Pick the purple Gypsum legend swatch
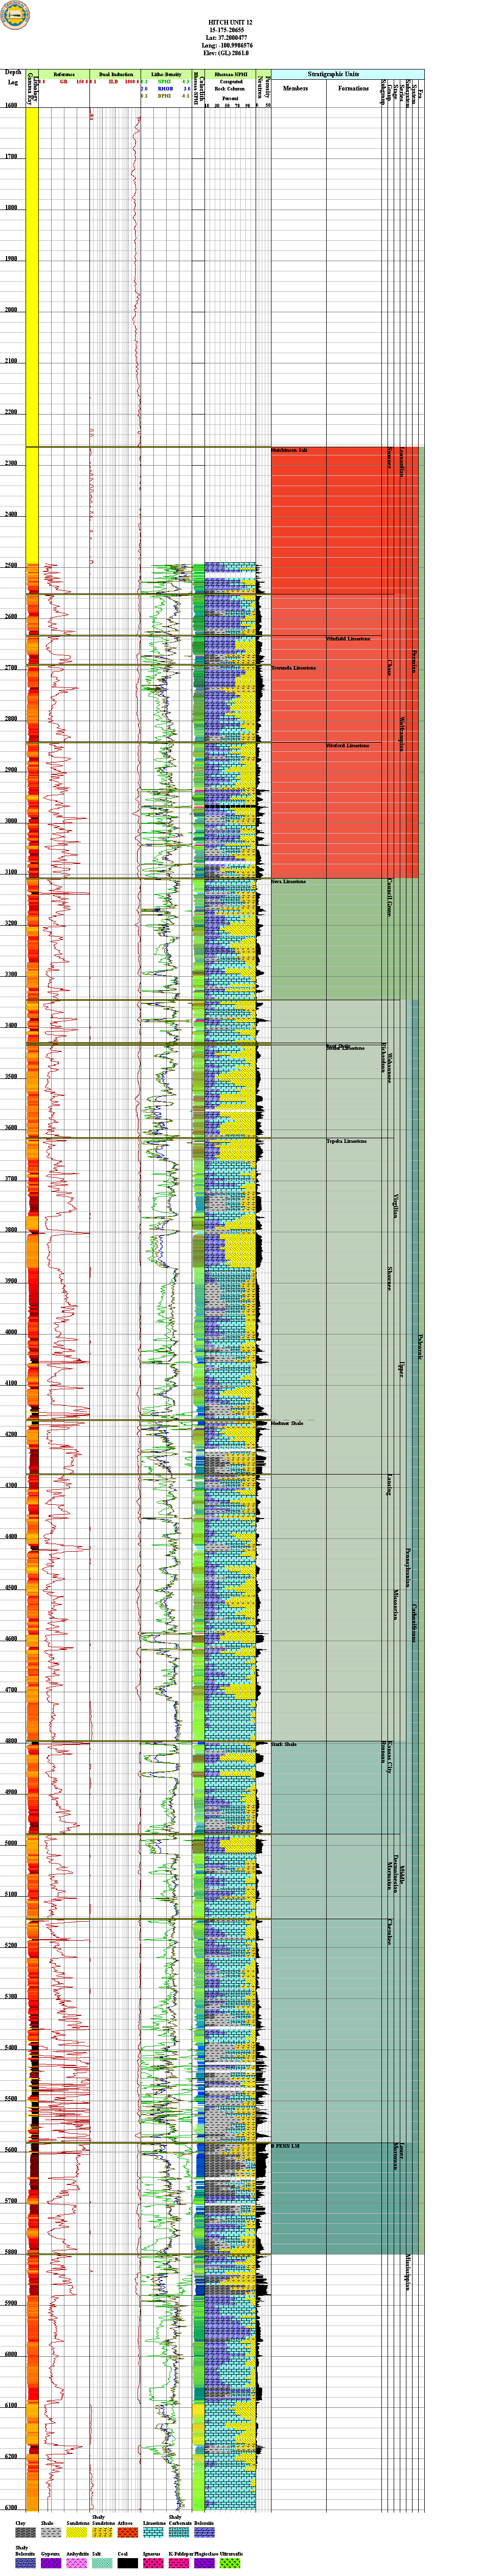Image resolution: width=501 pixels, height=2576 pixels. [51, 2563]
